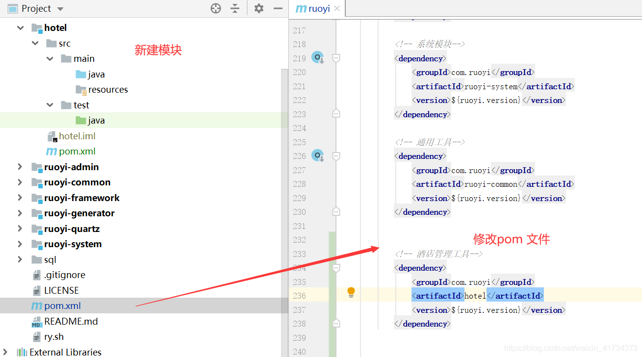Select the java folder under main
The width and height of the screenshot is (642, 357).
pyautogui.click(x=90, y=74)
